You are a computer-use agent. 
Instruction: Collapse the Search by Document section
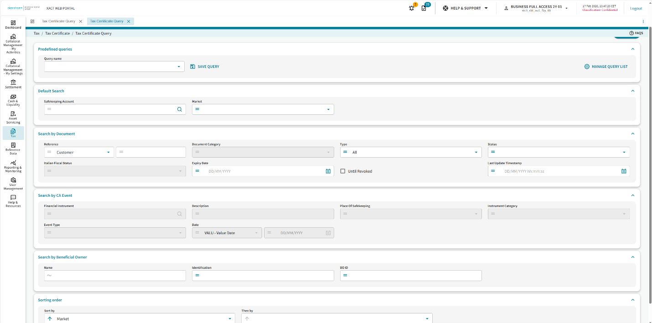pyautogui.click(x=632, y=134)
